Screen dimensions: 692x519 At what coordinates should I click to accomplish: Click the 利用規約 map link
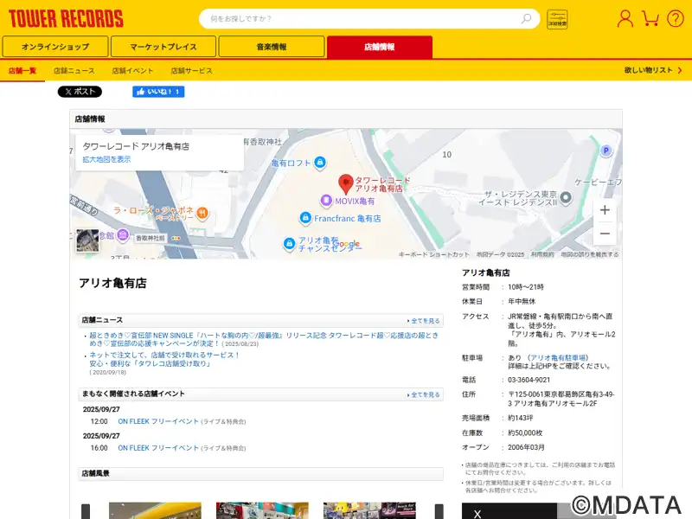[542, 254]
